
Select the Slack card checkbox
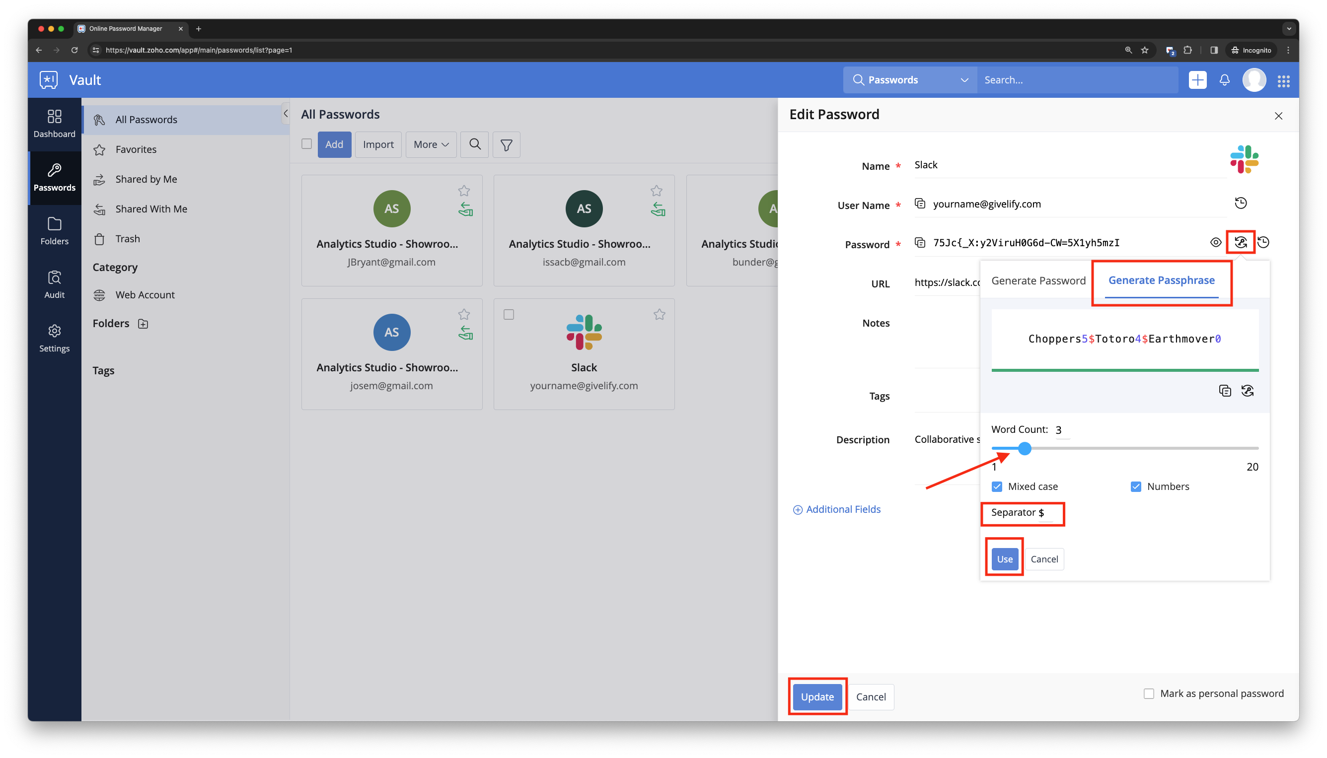tap(508, 314)
